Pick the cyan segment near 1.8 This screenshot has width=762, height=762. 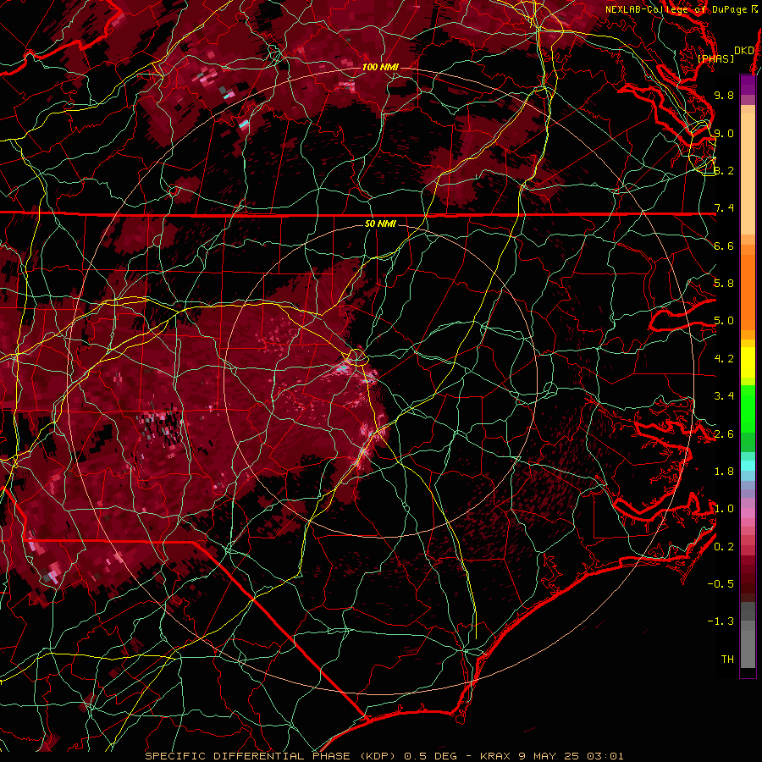click(x=748, y=466)
